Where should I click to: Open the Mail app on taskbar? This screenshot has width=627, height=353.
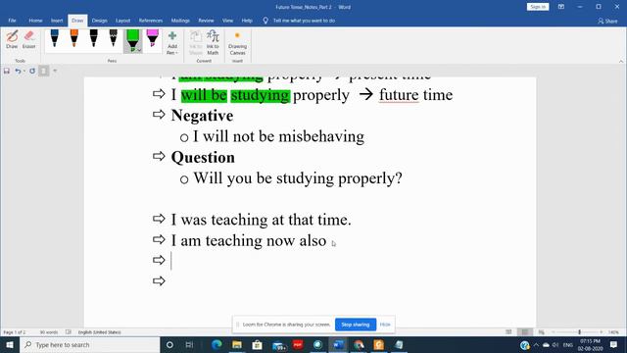278,344
